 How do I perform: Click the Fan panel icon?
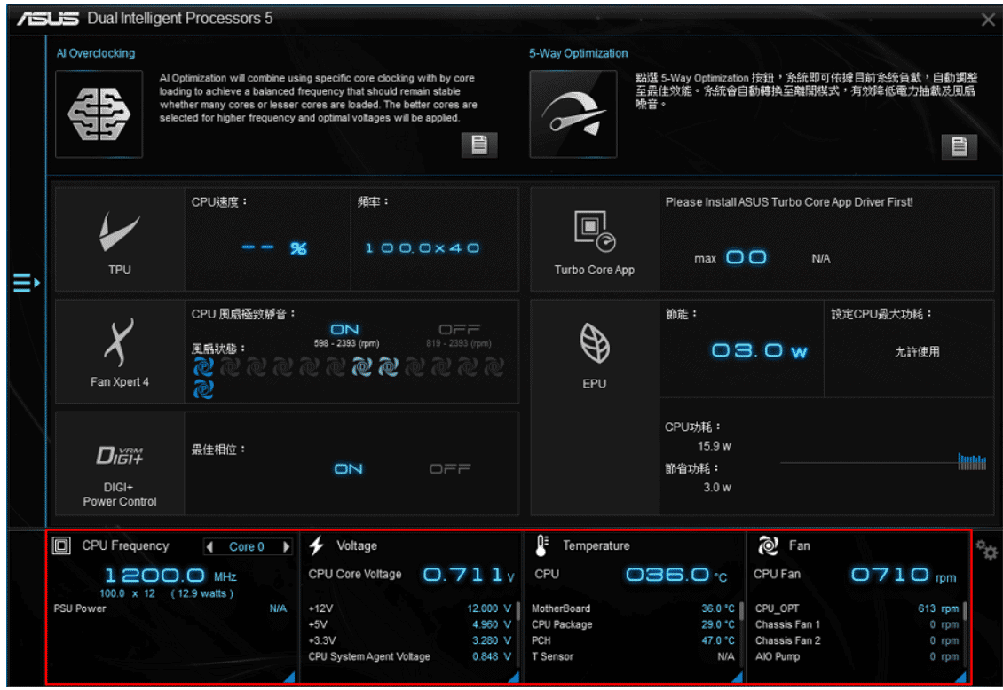(768, 545)
